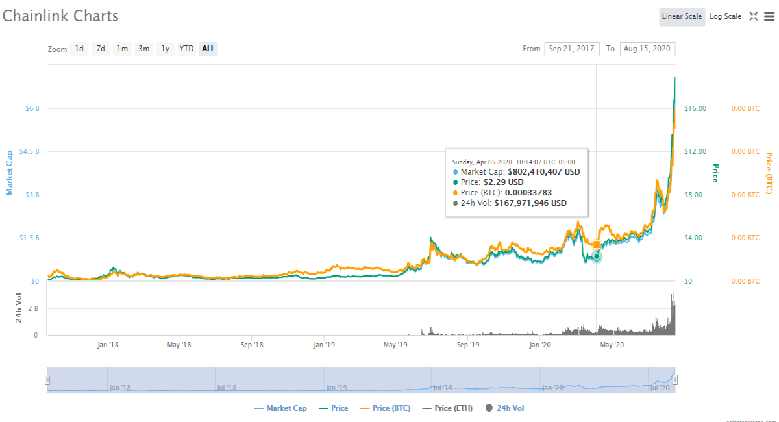Edit the From date field
779x422 pixels.
(572, 49)
